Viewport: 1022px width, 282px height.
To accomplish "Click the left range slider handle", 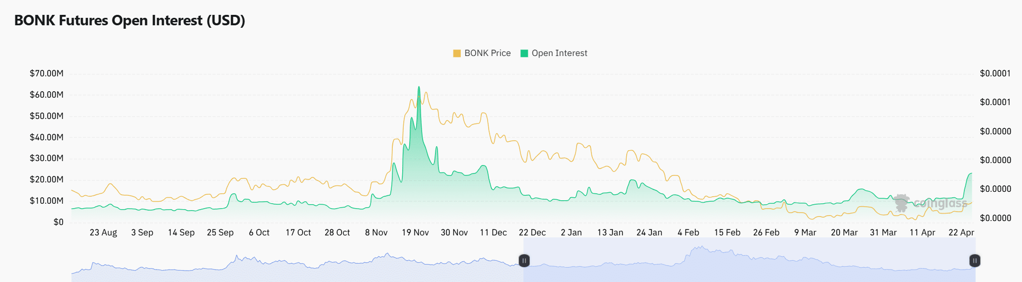I will (x=524, y=261).
